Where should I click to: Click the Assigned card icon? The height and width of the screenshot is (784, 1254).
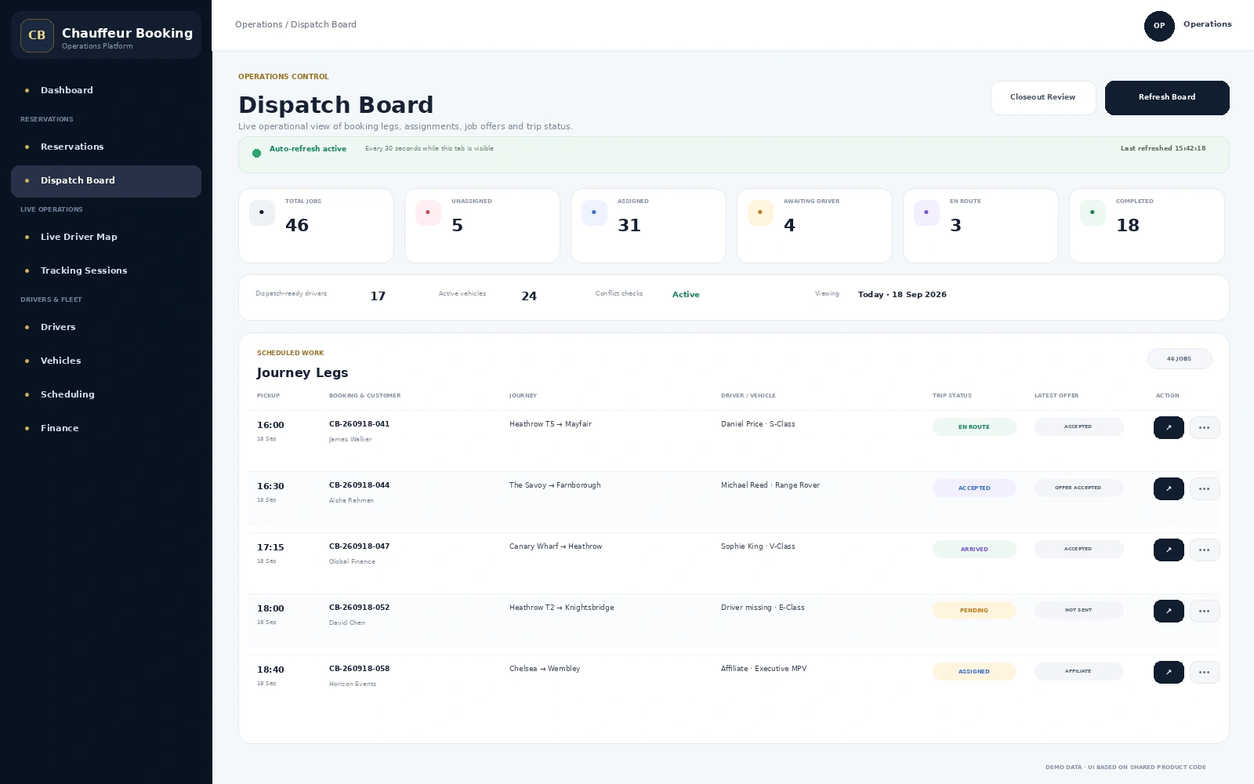594,212
